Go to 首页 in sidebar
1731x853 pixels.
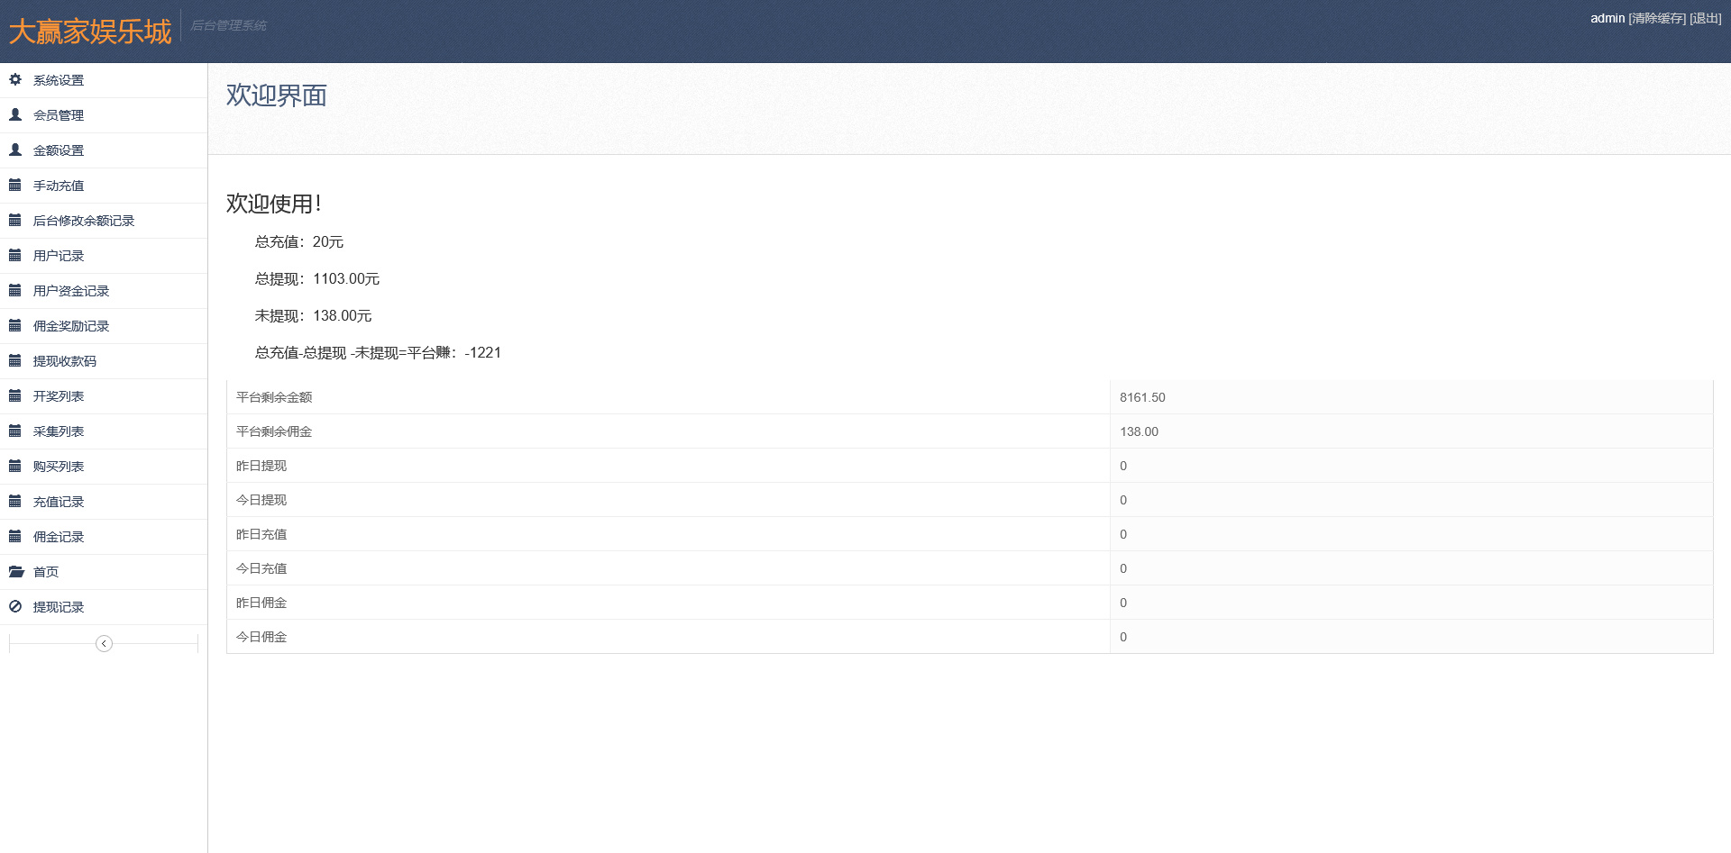coord(104,572)
